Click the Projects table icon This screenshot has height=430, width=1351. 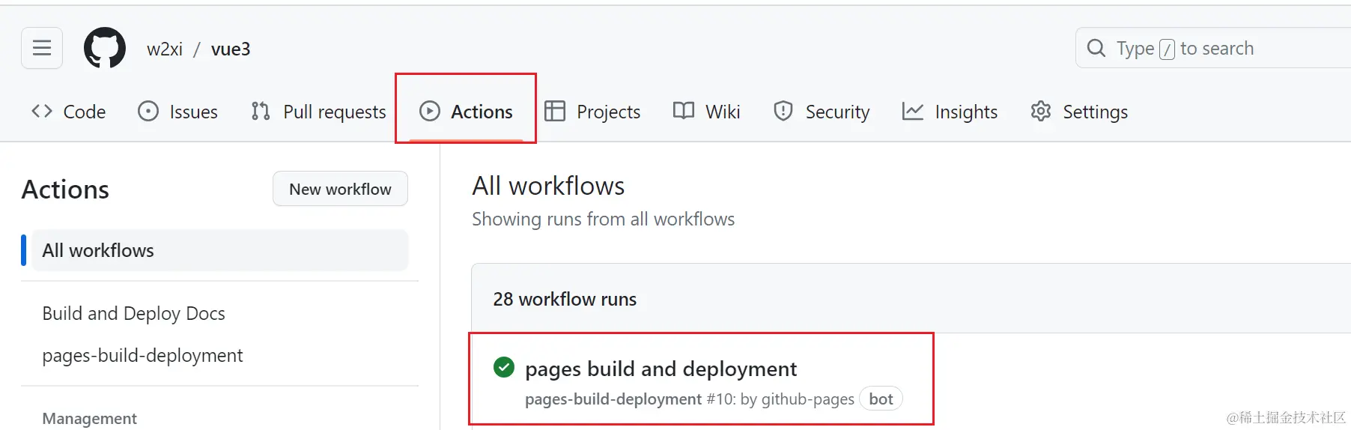point(555,112)
